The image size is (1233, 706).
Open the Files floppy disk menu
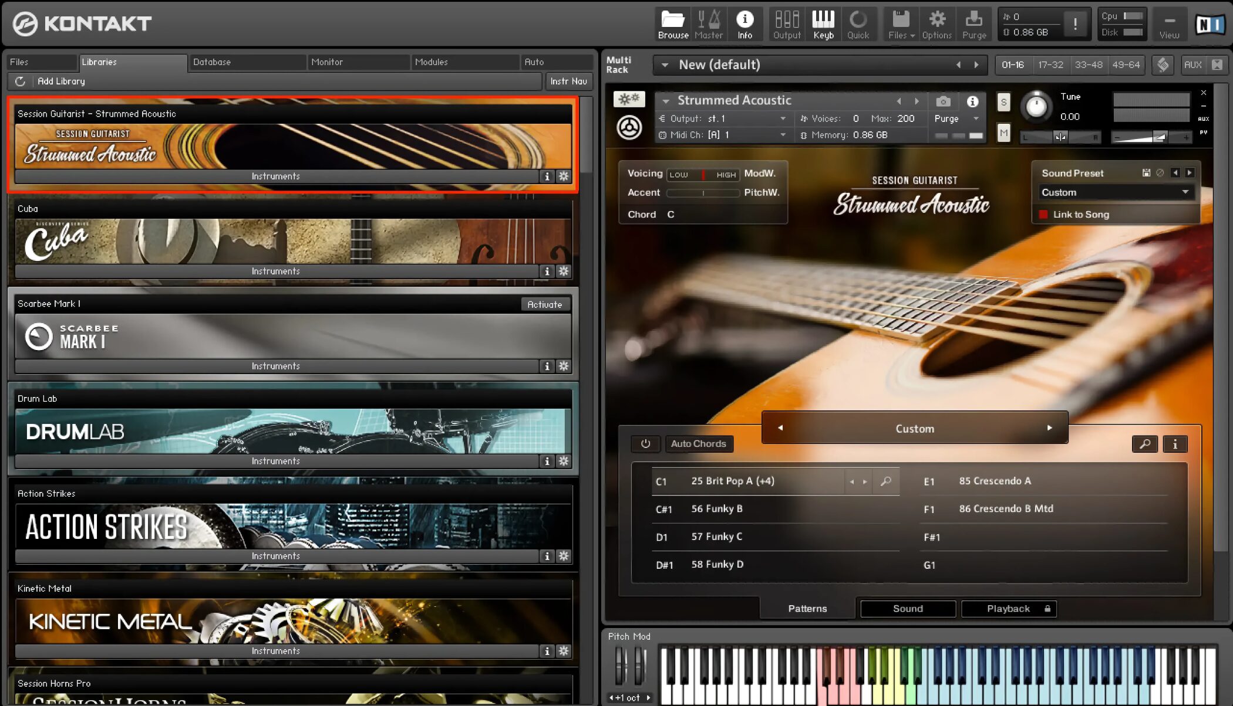pyautogui.click(x=901, y=24)
